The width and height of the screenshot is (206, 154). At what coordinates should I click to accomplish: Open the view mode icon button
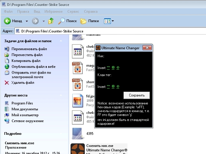coord(107,21)
